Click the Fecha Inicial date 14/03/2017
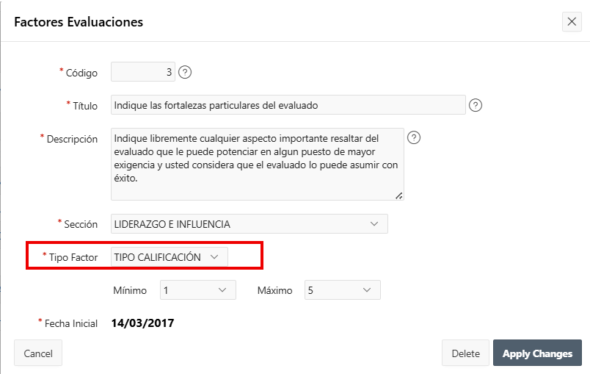This screenshot has height=374, width=590. [142, 323]
